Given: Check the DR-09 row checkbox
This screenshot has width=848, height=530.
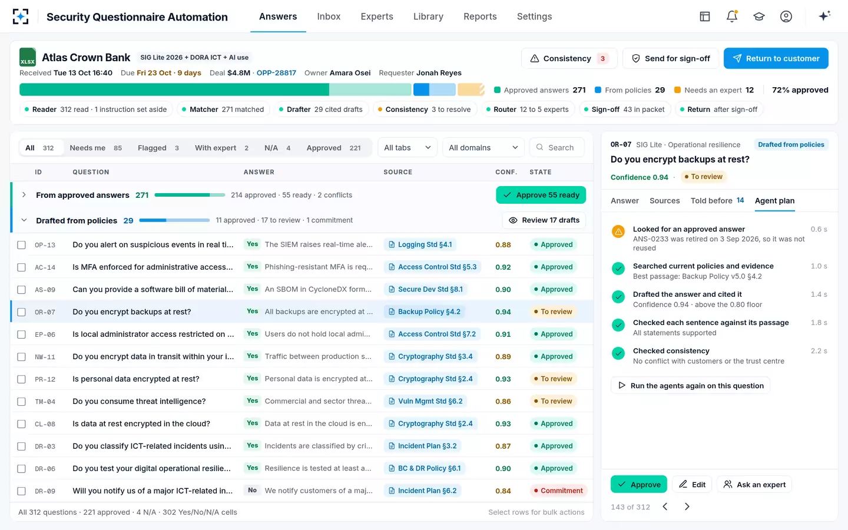Looking at the screenshot, I should (x=22, y=491).
